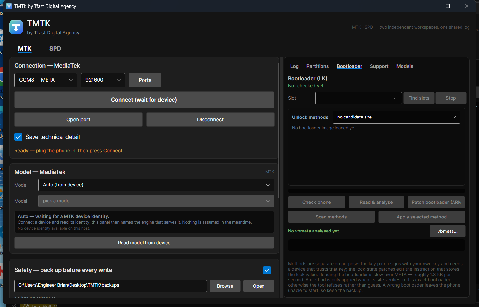Switch to the SPD workspace tab
The width and height of the screenshot is (479, 307).
[55, 49]
